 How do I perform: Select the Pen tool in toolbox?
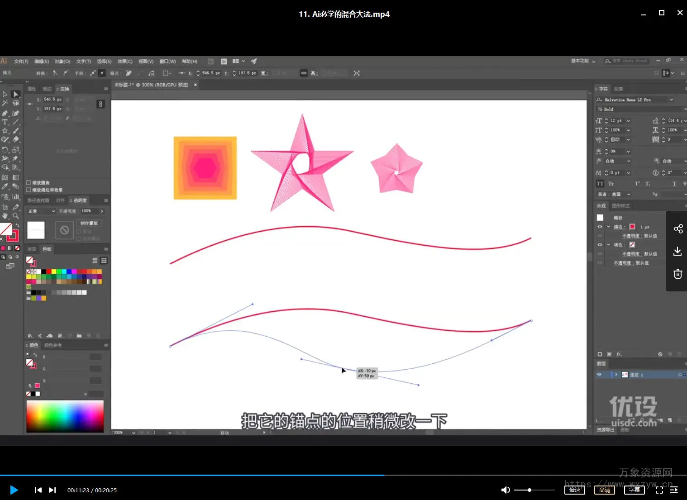(5, 113)
